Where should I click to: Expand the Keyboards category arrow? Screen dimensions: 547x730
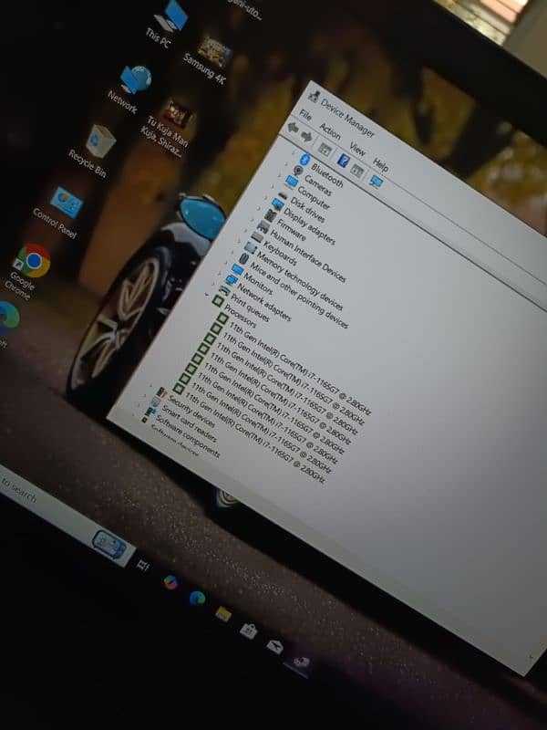coord(245,231)
